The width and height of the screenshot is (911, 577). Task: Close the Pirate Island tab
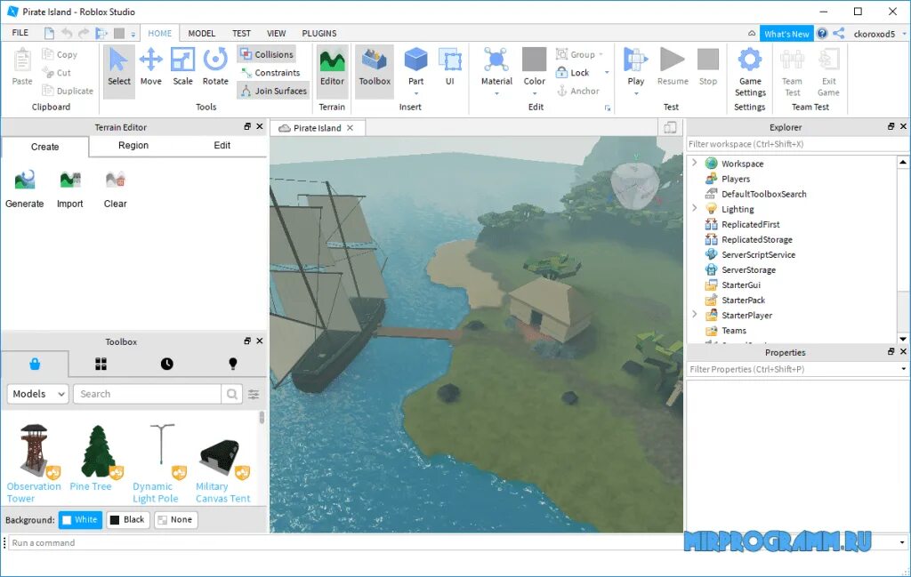[351, 128]
